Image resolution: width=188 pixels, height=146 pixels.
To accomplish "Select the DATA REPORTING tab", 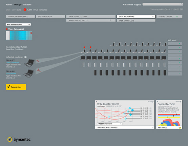I will point(136,17).
